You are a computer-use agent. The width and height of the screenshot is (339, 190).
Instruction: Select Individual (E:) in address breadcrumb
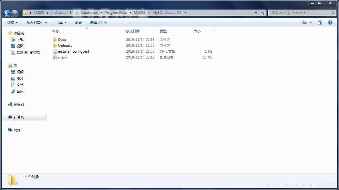(62, 13)
